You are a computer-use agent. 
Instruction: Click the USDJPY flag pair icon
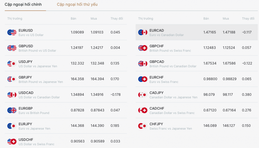[x=12, y=64]
